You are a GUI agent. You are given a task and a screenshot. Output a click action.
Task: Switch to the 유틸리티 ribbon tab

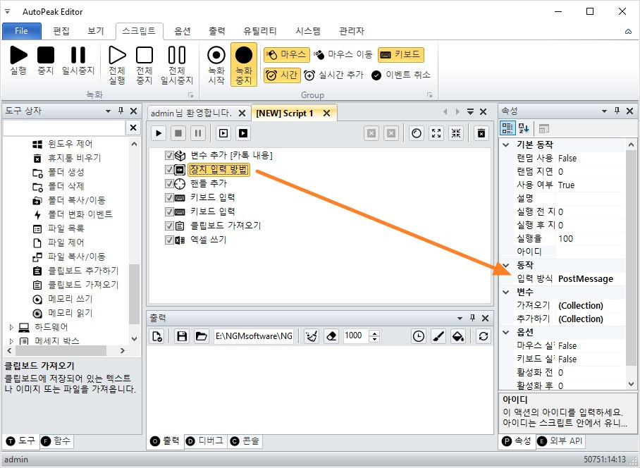(x=260, y=31)
